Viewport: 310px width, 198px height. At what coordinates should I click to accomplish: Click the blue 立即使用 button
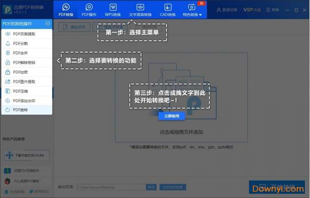tap(172, 116)
